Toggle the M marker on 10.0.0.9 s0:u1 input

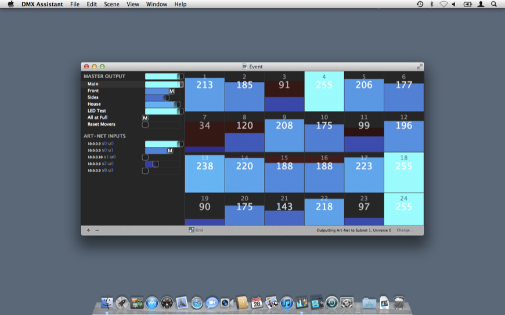click(170, 151)
